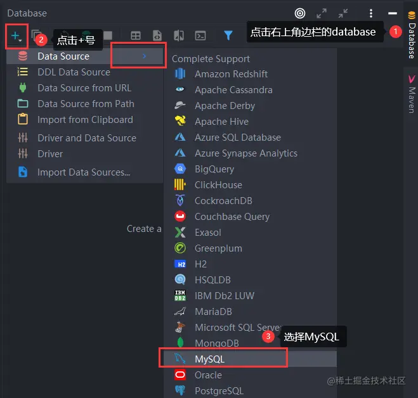Choose Couchbase Query data source
Viewport: 418px width, 398px height.
[250, 217]
